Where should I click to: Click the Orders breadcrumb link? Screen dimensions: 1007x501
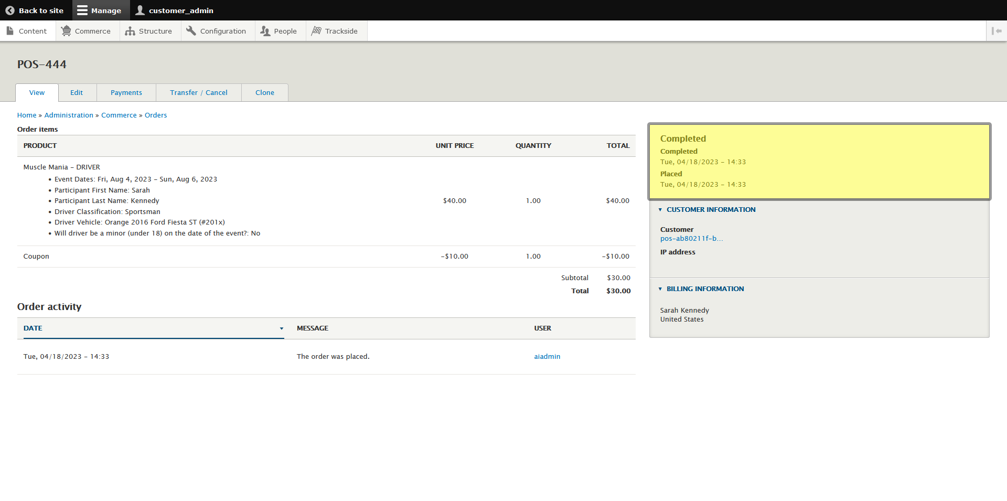pyautogui.click(x=156, y=115)
